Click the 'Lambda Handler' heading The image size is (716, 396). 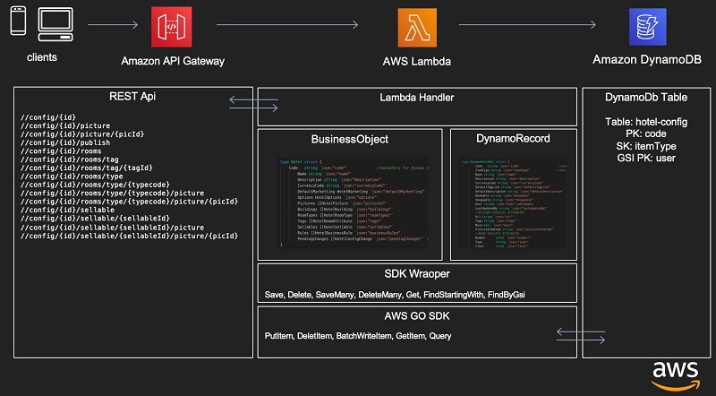click(x=417, y=98)
